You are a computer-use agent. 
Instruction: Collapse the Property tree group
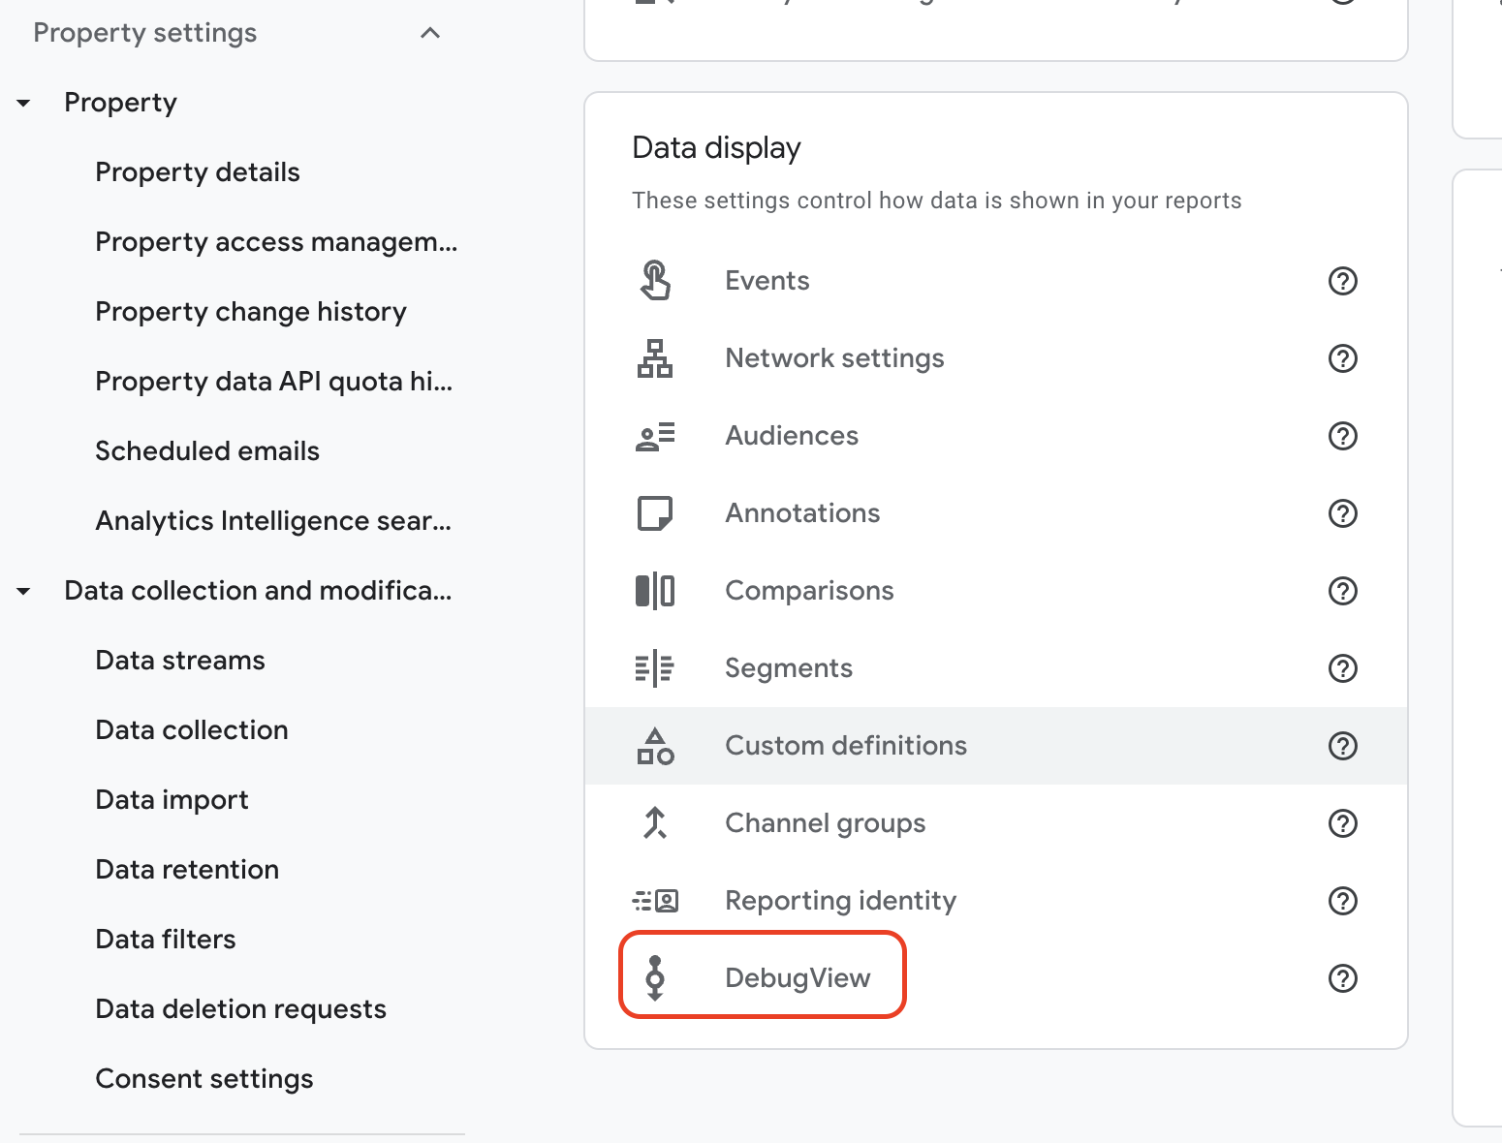point(24,103)
